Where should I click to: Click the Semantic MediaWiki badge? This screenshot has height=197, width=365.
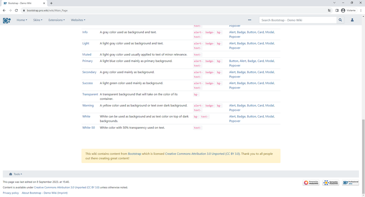coord(331,183)
